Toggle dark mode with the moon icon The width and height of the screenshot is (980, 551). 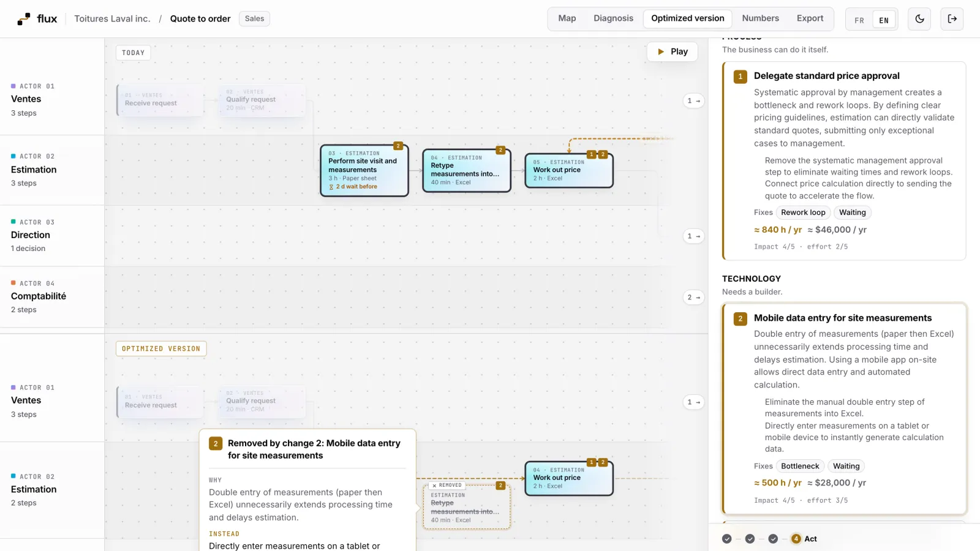(919, 19)
